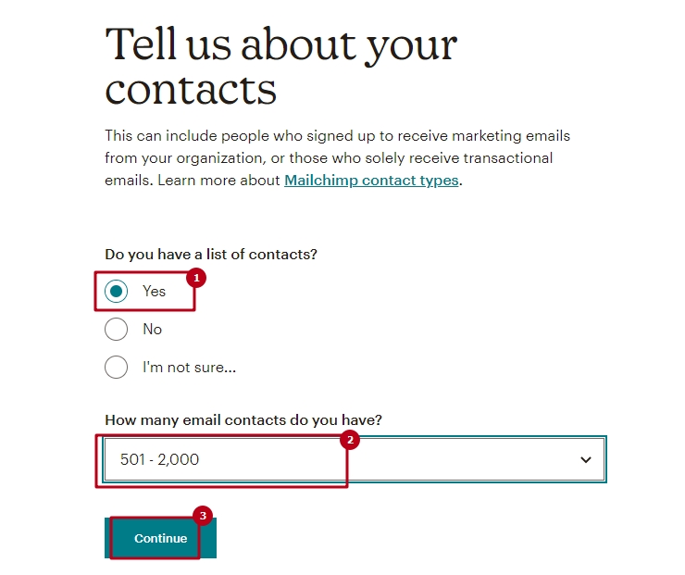Open the Mailchimp contact types link
The width and height of the screenshot is (685, 575).
(x=371, y=181)
